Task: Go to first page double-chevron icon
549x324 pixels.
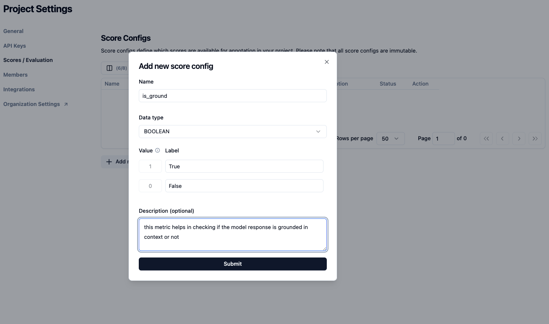Action: [486, 139]
